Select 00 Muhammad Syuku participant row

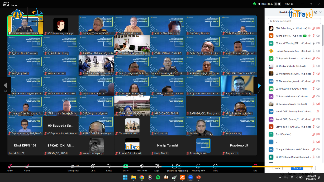pos(295,74)
